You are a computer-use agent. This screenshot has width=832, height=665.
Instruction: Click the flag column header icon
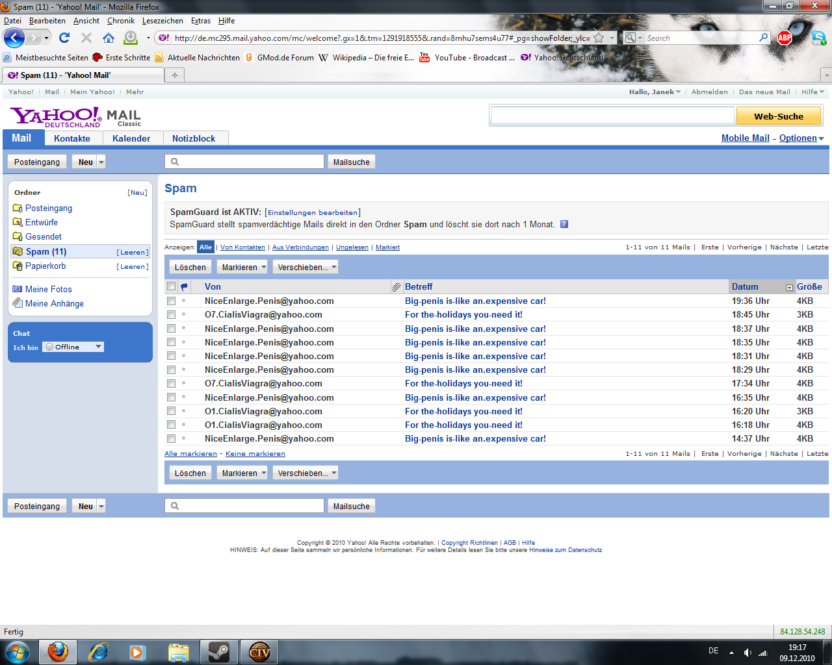pos(184,286)
